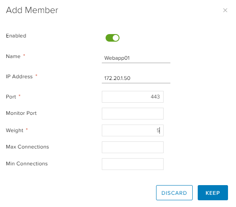236x207 pixels.
Task: Select the Min Connections input box
Action: pyautogui.click(x=133, y=164)
